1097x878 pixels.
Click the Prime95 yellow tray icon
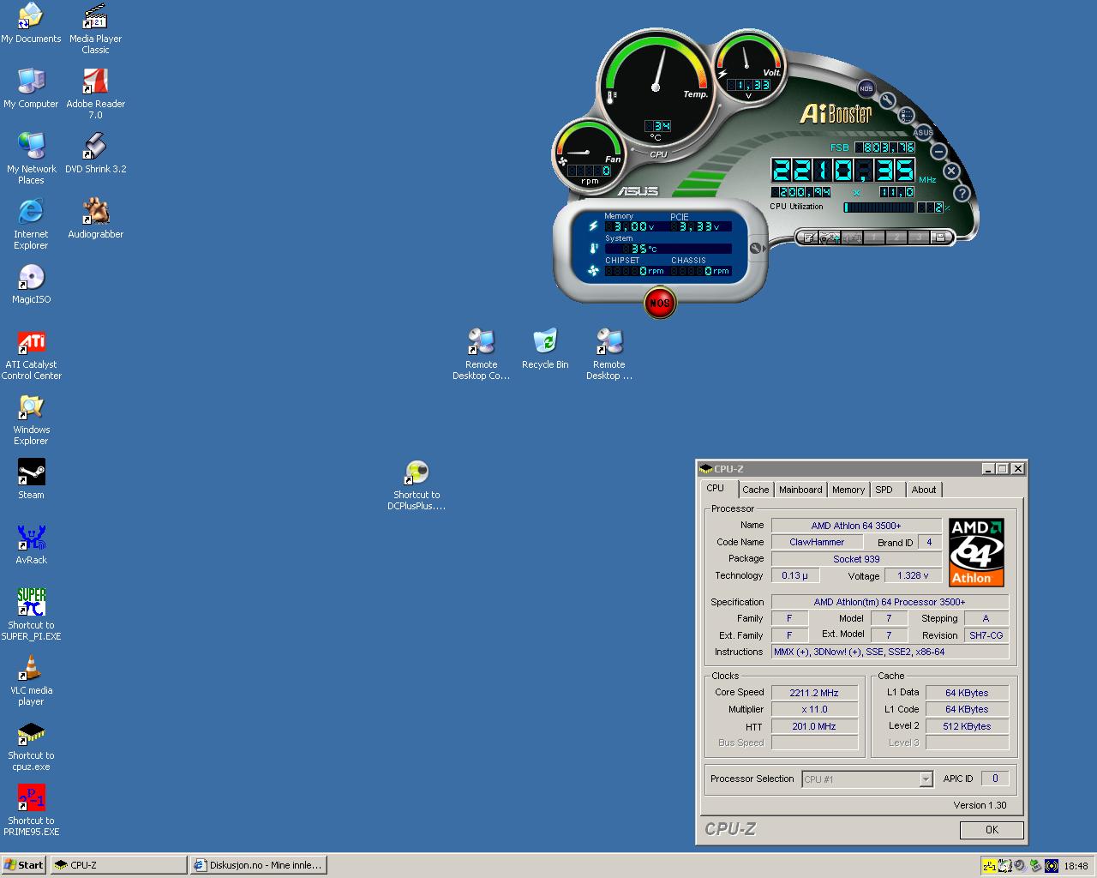990,866
